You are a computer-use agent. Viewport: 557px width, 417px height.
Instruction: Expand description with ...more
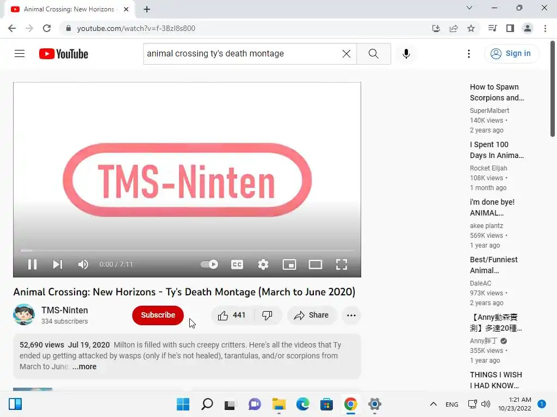click(x=84, y=367)
